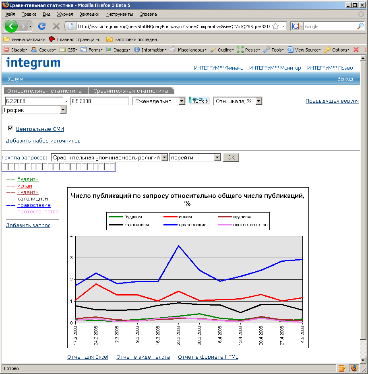Open the Отчет в виде текста link
368x374 pixels.
pos(143,357)
